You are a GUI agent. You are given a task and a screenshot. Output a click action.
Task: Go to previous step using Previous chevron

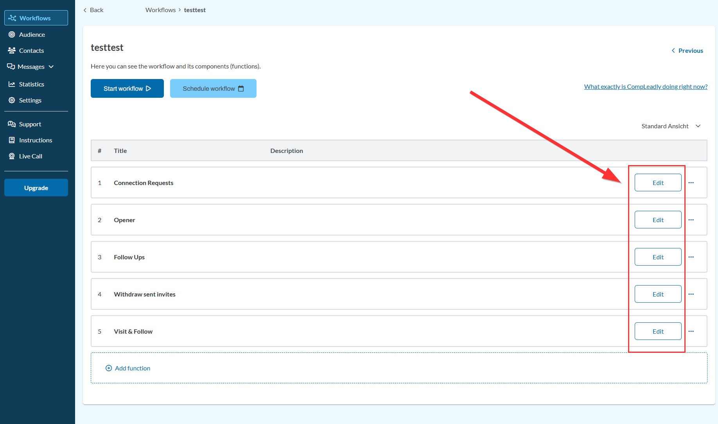tap(673, 51)
